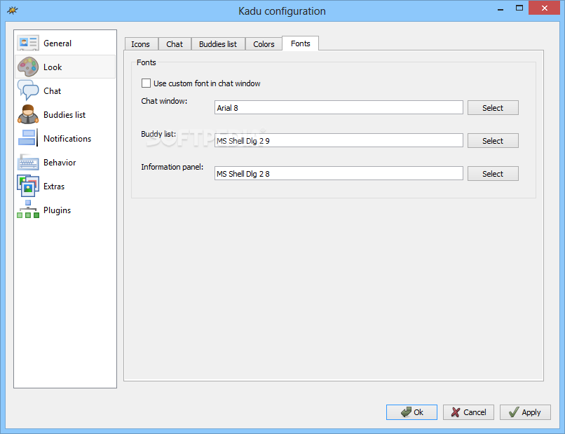Enable Use custom font in chat window
565x434 pixels.
[x=146, y=83]
